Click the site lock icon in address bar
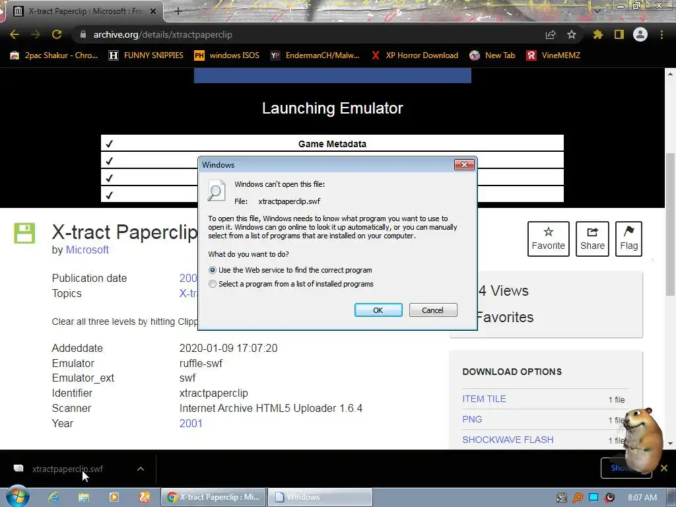 tap(83, 34)
